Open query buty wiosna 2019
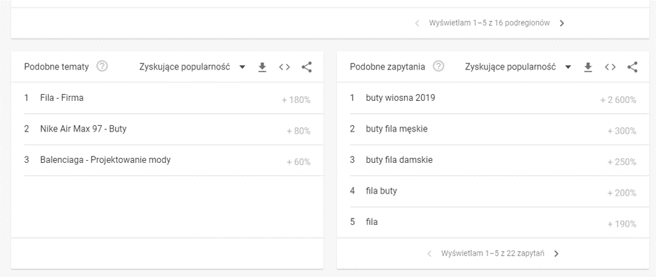Viewport: 656px width, 277px height. click(400, 98)
